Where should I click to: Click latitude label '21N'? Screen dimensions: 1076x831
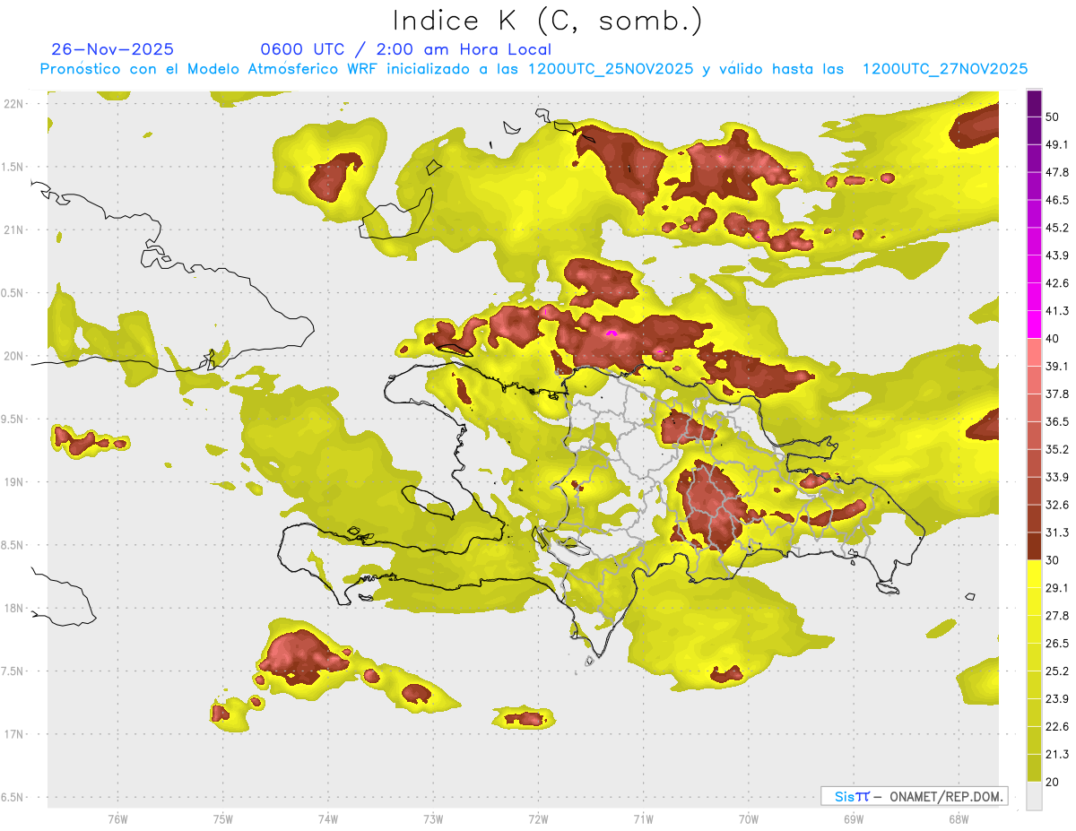[13, 229]
